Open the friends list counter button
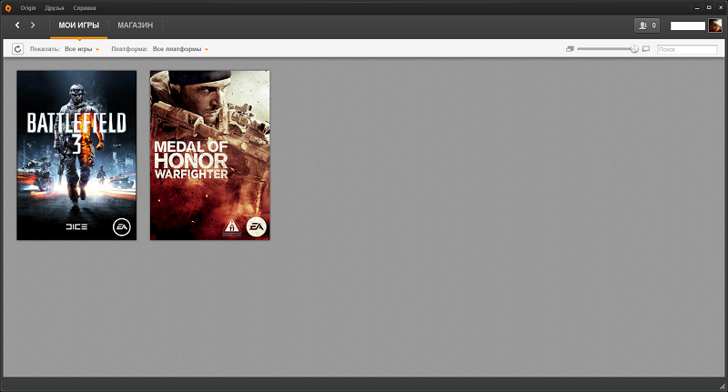 [x=647, y=25]
